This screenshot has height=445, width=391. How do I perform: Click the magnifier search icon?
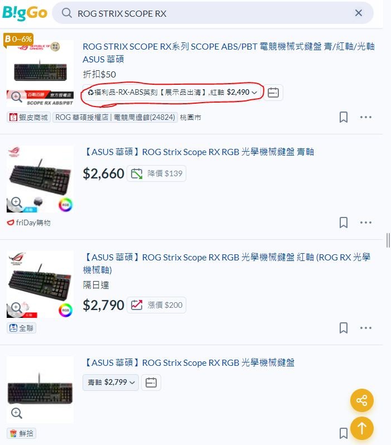click(67, 13)
